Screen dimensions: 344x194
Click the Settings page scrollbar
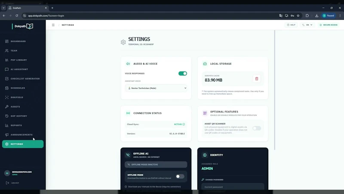pos(274,90)
